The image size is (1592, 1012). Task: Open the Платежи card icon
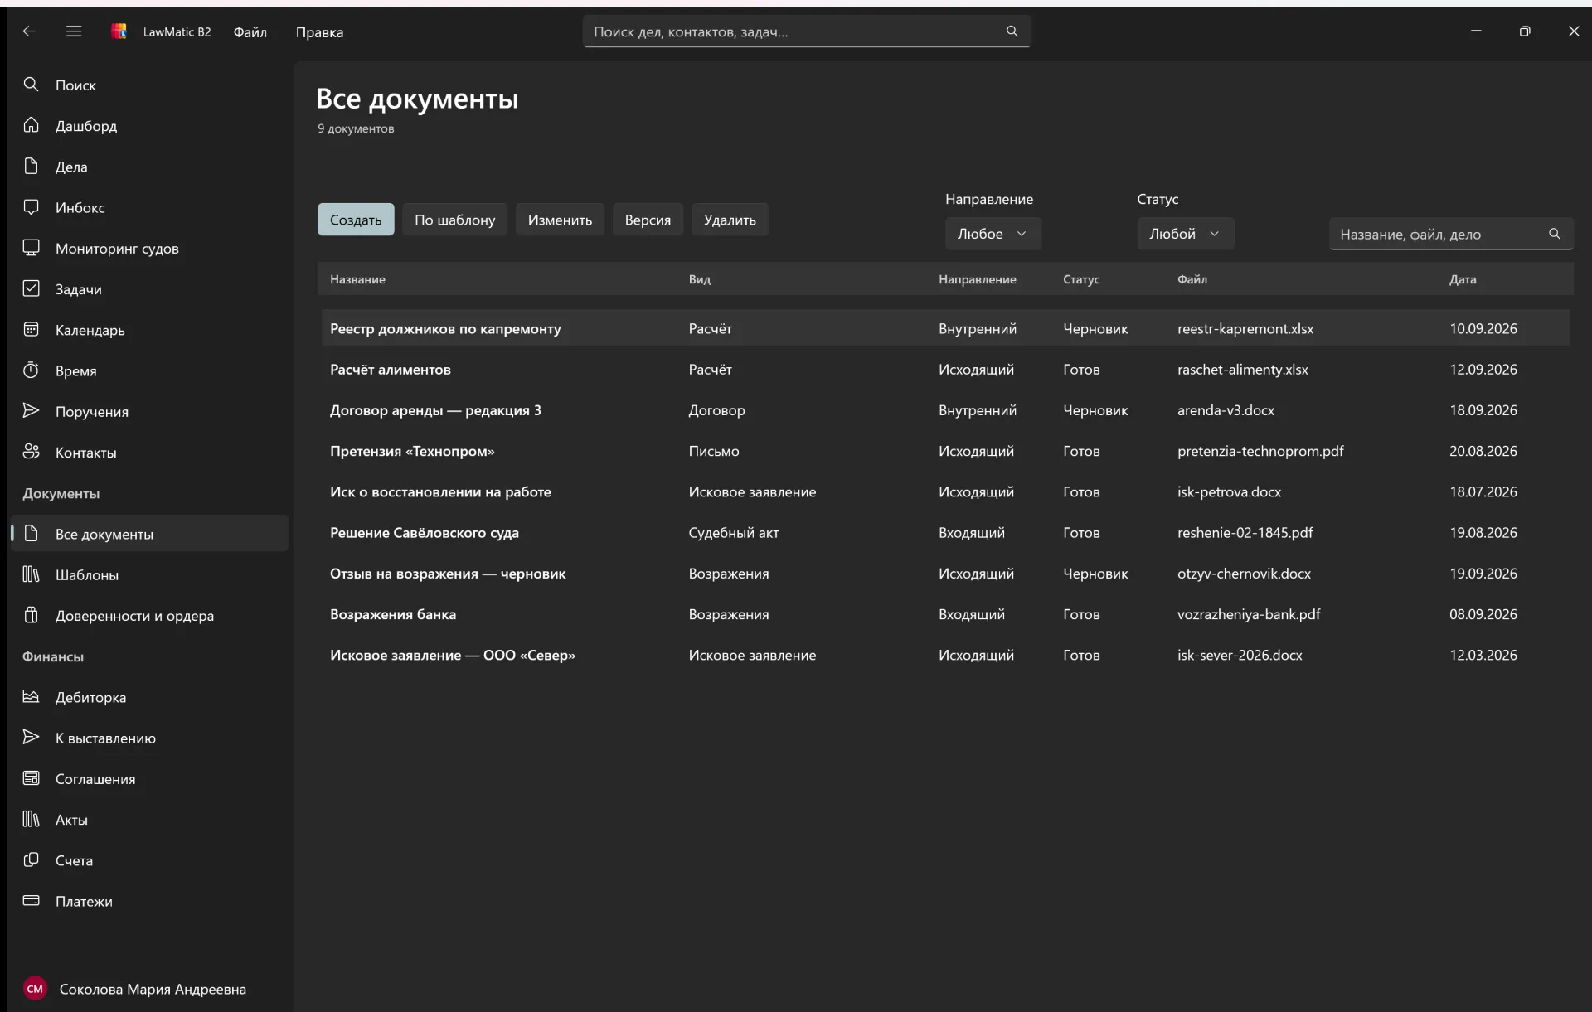click(31, 900)
